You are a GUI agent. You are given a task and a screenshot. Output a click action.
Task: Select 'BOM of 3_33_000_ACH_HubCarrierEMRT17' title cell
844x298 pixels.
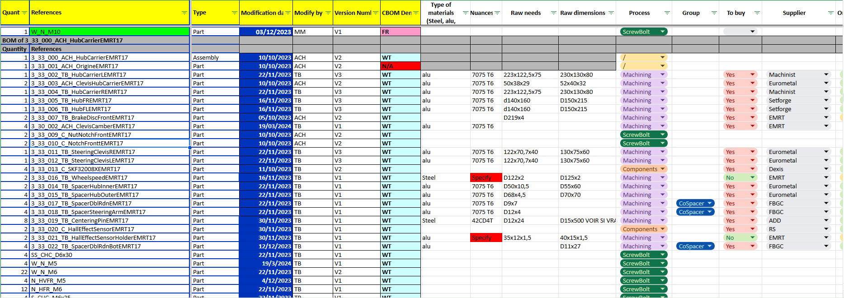click(95, 40)
